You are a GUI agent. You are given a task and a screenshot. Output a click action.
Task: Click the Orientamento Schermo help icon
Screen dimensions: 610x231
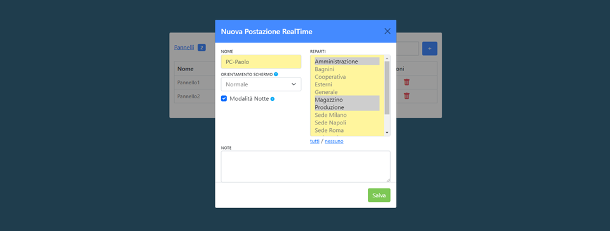point(276,74)
